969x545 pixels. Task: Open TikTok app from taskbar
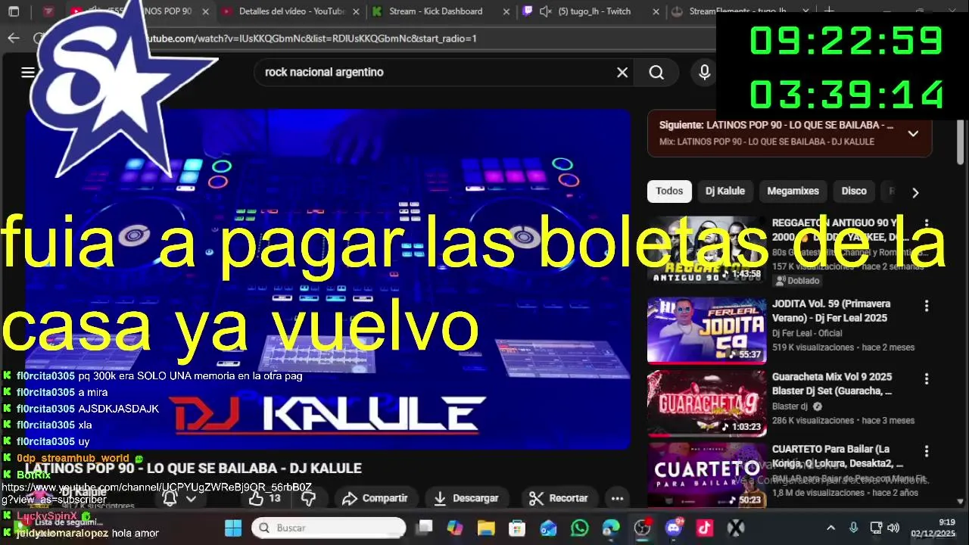coord(705,528)
